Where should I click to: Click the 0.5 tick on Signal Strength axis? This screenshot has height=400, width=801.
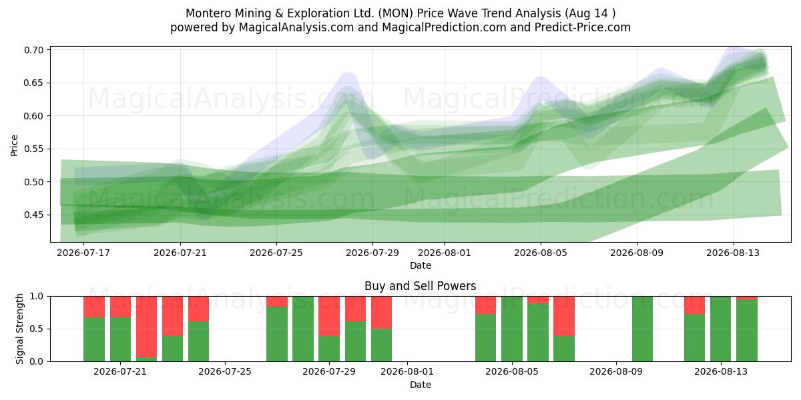coord(37,329)
